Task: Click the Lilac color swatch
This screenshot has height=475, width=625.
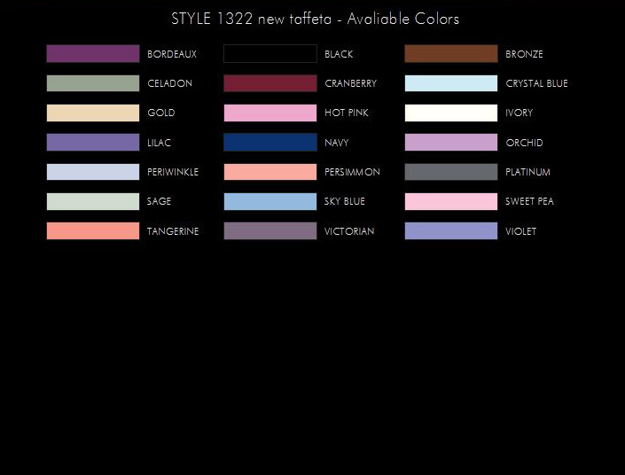Action: (93, 143)
